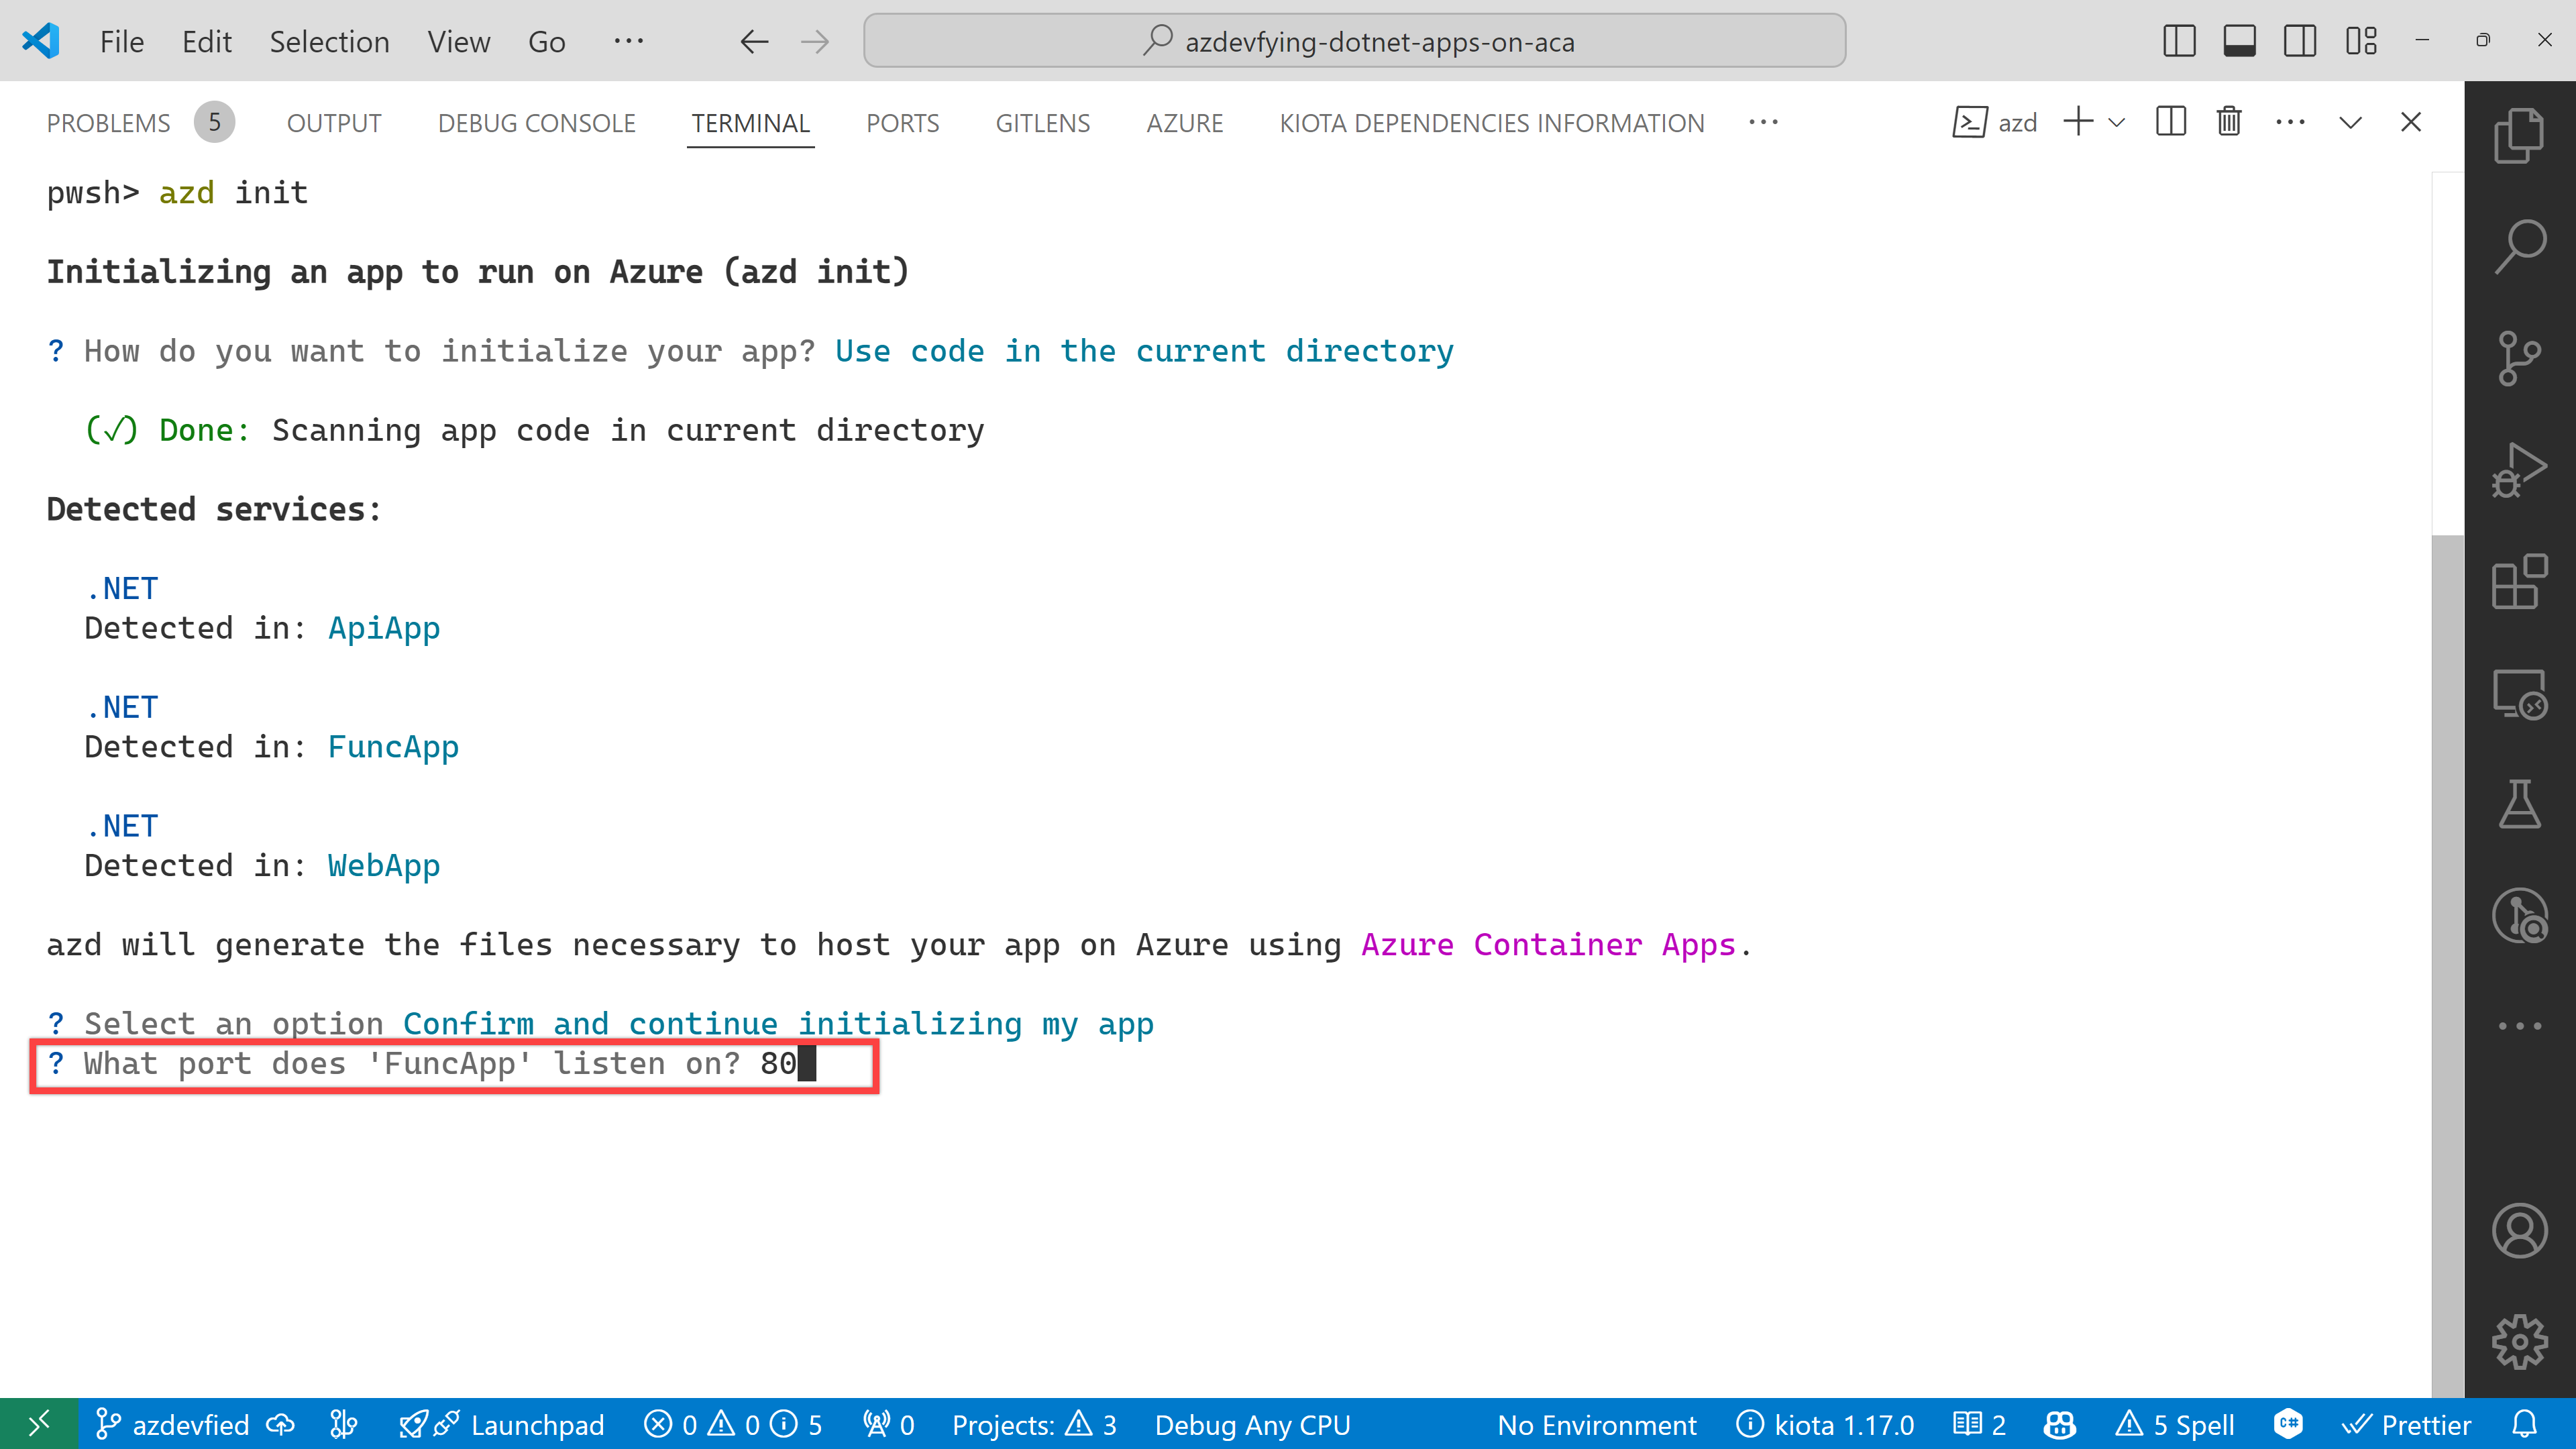
Task: Open the Remote Explorer view
Action: point(2519,694)
